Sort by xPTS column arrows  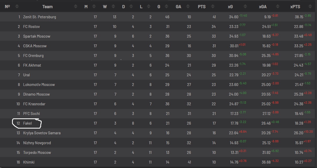coord(310,7)
